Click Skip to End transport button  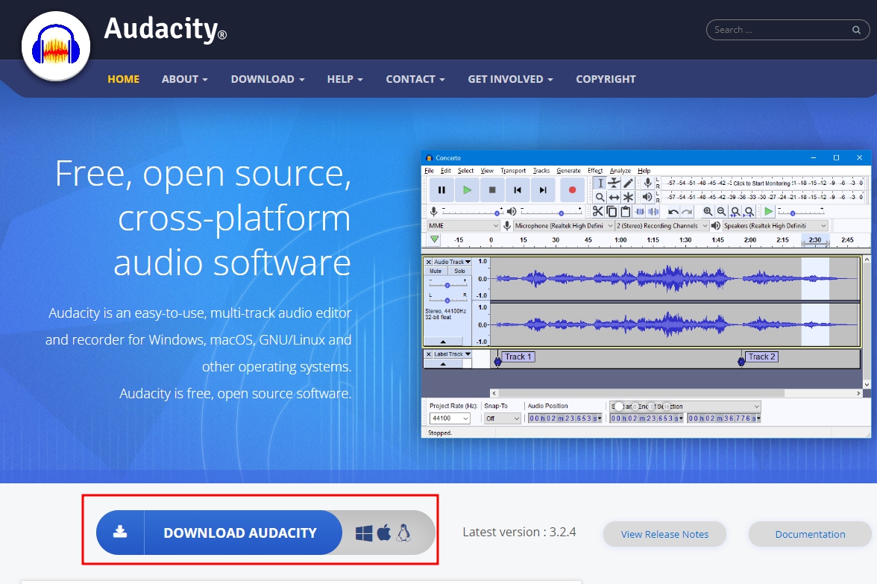pyautogui.click(x=543, y=190)
